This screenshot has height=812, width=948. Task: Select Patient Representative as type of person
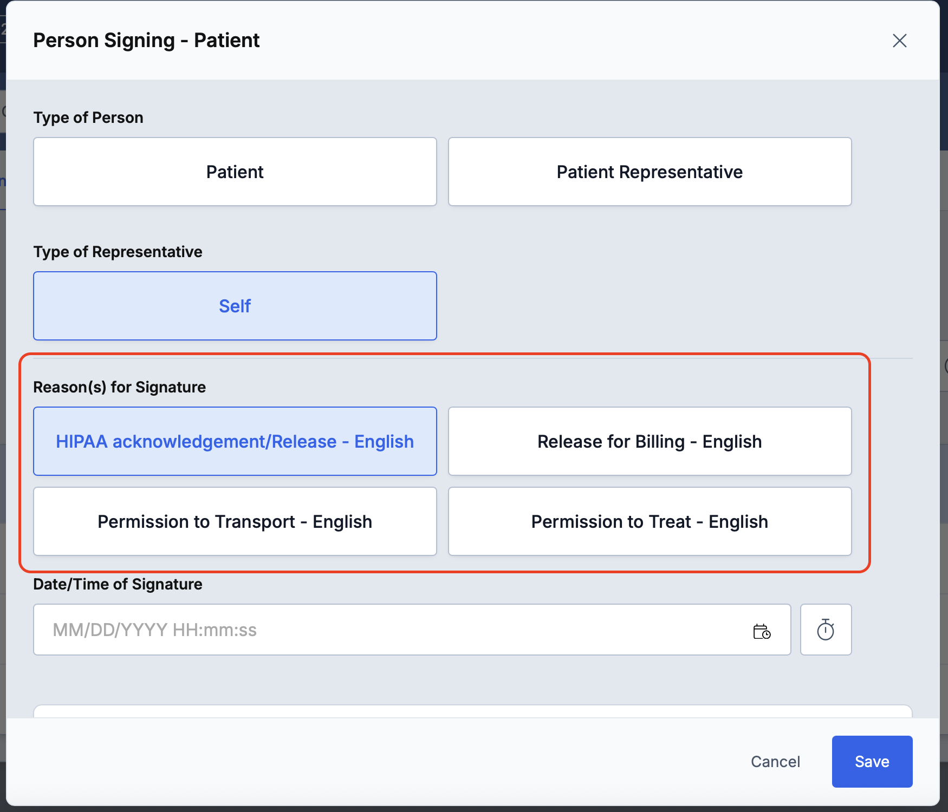650,172
